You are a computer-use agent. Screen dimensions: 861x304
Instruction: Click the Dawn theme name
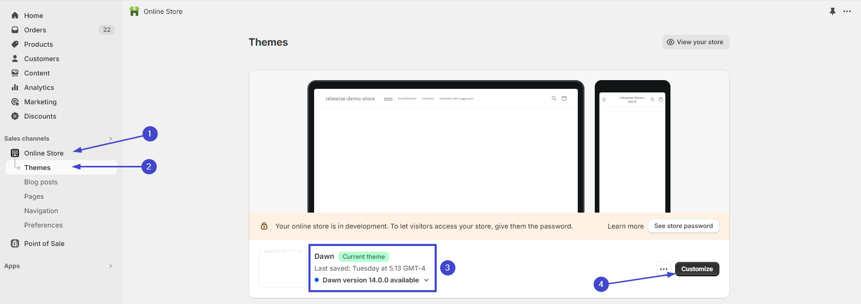pos(324,256)
